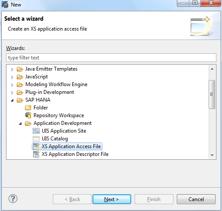222x211 pixels.
Task: Select Modeling Workflow Engine entry
Action: click(56, 84)
